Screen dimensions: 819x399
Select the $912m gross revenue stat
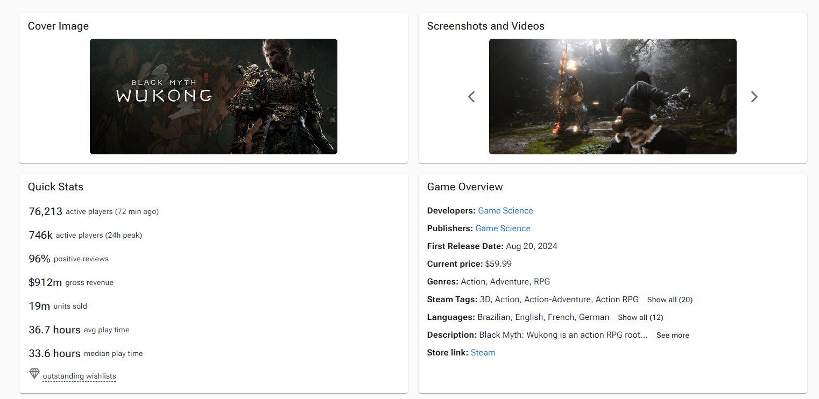click(71, 282)
